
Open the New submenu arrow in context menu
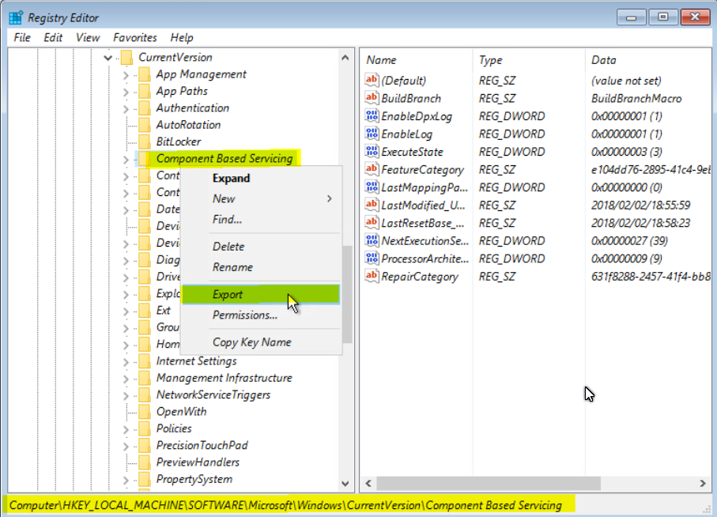pos(329,198)
